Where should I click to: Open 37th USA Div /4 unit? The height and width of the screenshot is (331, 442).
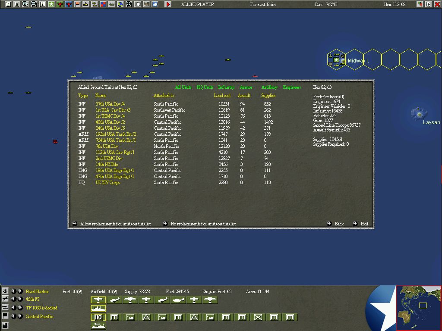click(x=110, y=104)
